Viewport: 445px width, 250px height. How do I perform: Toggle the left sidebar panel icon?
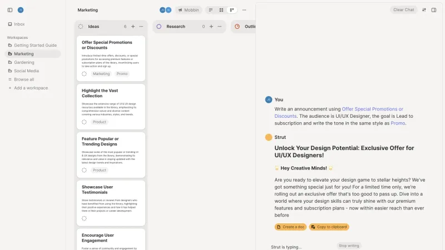(10, 10)
